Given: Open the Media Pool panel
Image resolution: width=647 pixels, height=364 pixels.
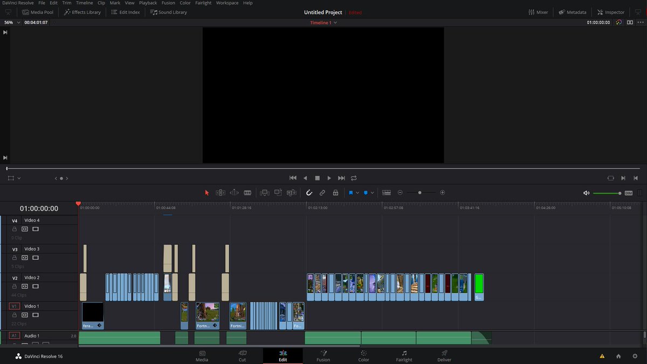Looking at the screenshot, I should point(38,12).
